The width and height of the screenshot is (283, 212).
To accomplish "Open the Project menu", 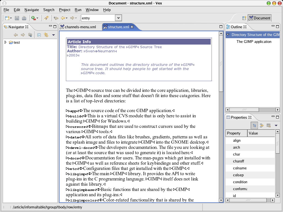I will (65, 10).
